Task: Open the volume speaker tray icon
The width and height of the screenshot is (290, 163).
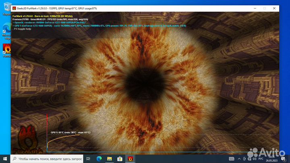Action: (255, 159)
